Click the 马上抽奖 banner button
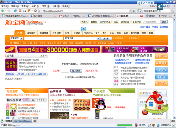Screen dimensions: 176x128 point(159,50)
